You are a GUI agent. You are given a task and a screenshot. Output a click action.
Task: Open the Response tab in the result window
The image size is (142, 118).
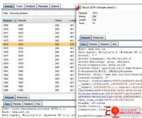point(98,38)
